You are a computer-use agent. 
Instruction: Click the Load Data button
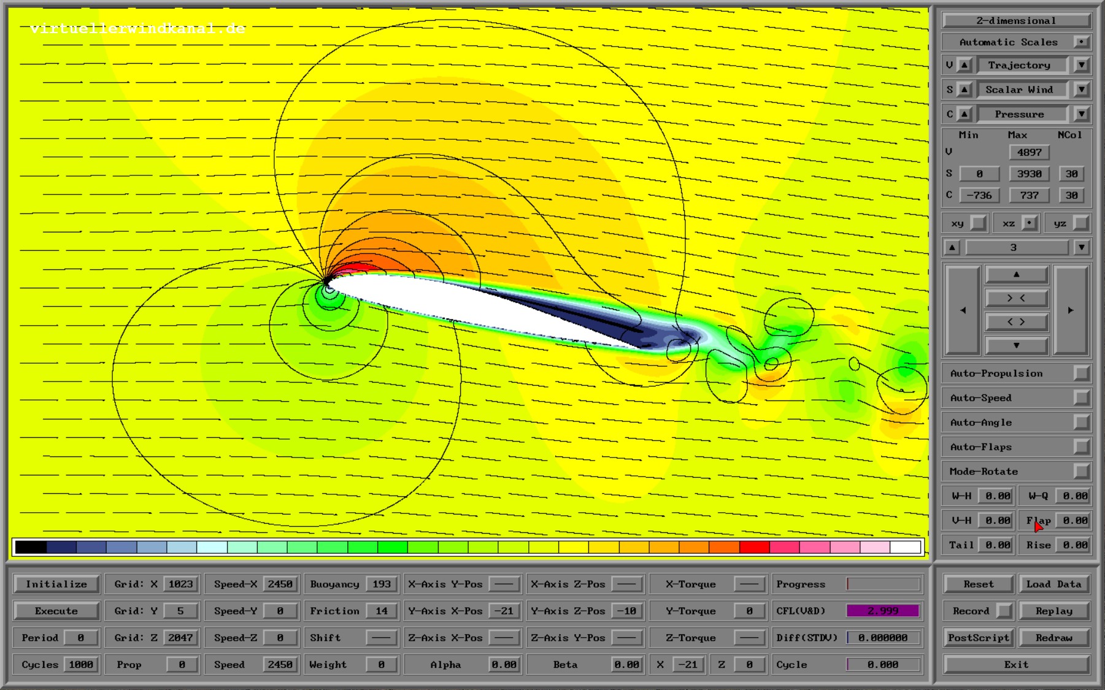pos(1054,584)
